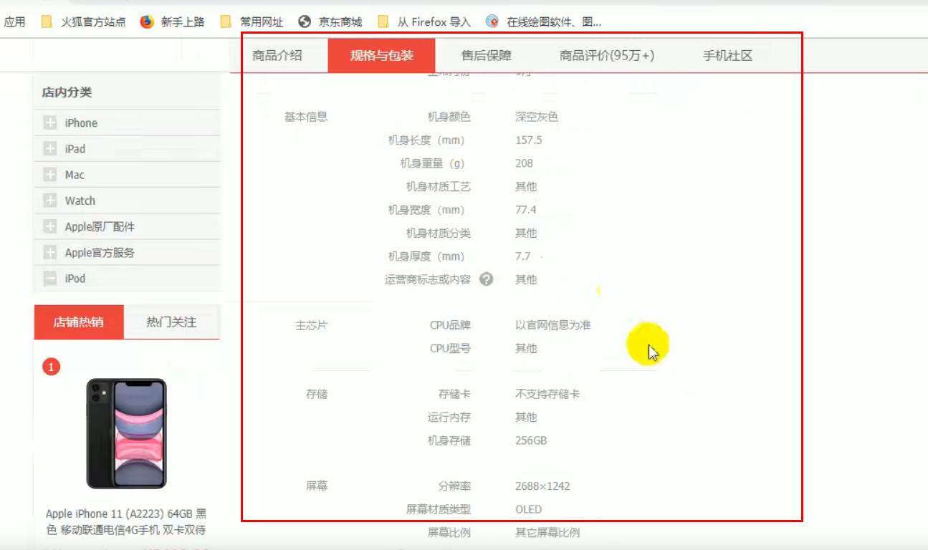The width and height of the screenshot is (928, 550).
Task: Click the 77.4 body width value
Action: [x=526, y=210]
